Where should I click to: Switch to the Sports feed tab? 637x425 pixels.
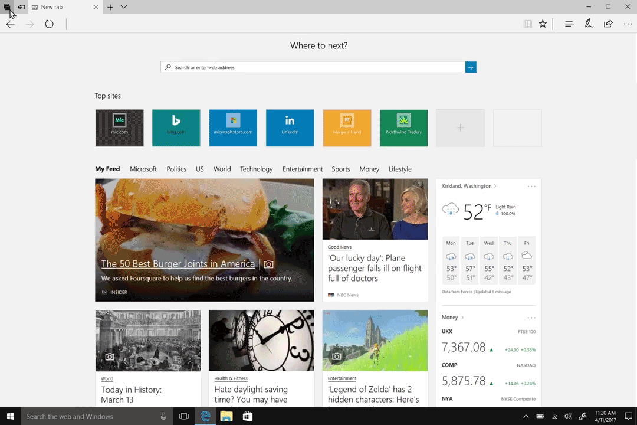coord(340,169)
